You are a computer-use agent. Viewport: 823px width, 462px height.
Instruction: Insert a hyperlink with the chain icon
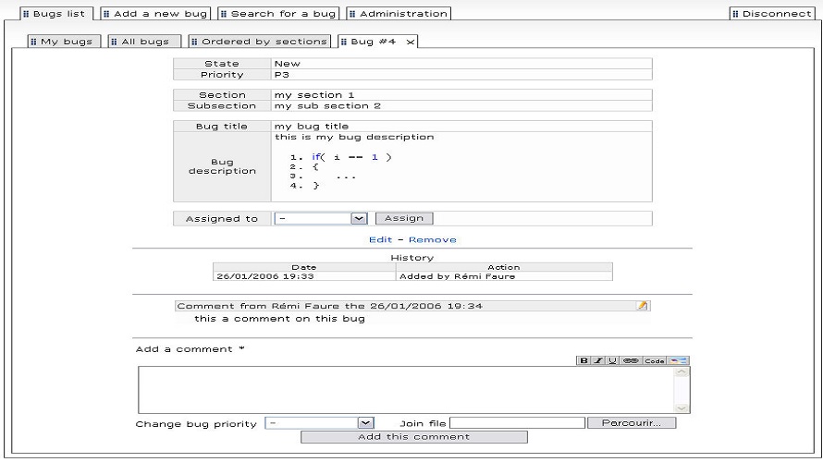[x=631, y=360]
